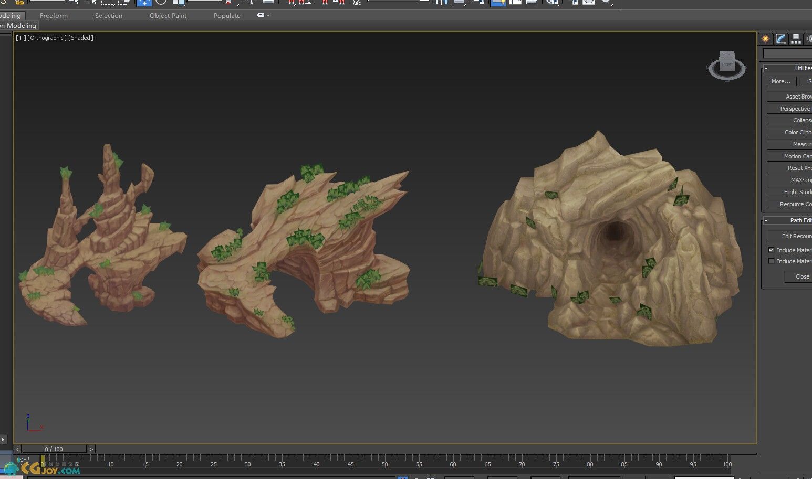Switch to the Modeling ribbon tab
This screenshot has height=479, width=812.
[12, 15]
